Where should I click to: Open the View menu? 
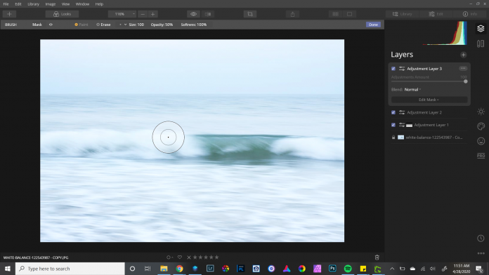[65, 4]
